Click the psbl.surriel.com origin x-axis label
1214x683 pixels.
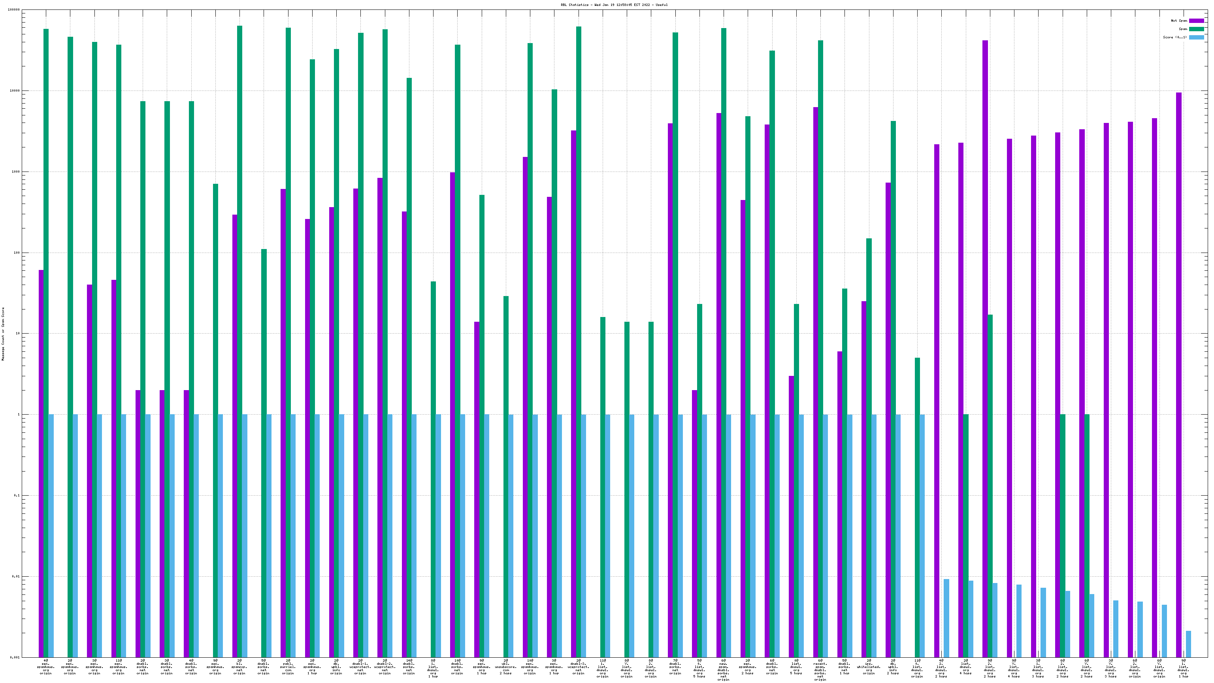point(288,666)
